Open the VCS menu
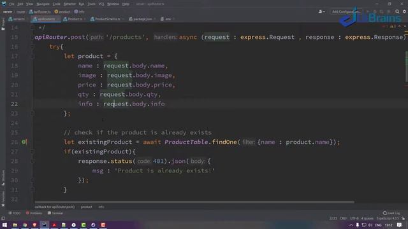408x229 pixels. tap(101, 4)
